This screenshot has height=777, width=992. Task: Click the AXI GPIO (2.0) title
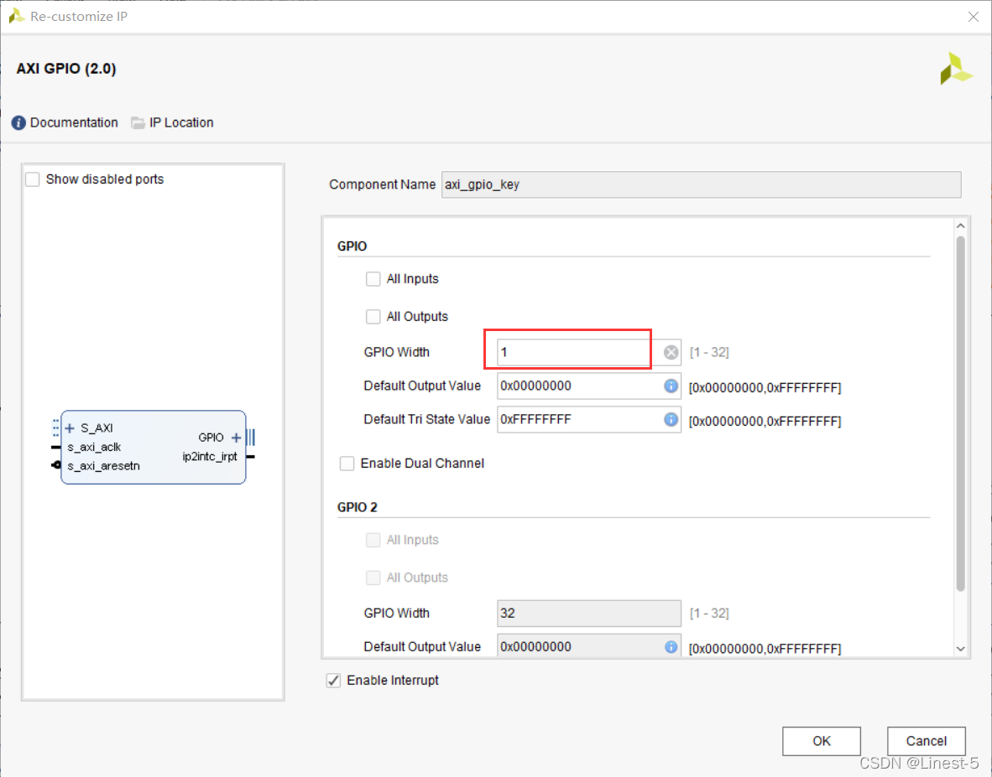[66, 69]
